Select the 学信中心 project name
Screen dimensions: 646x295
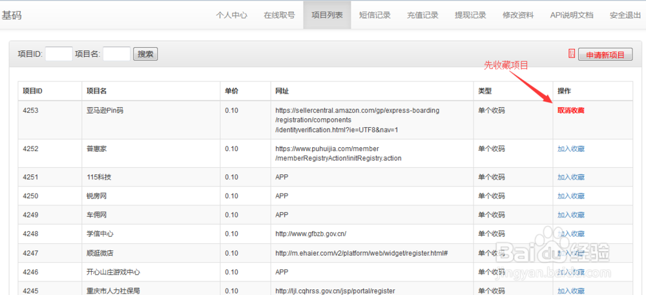(99, 234)
